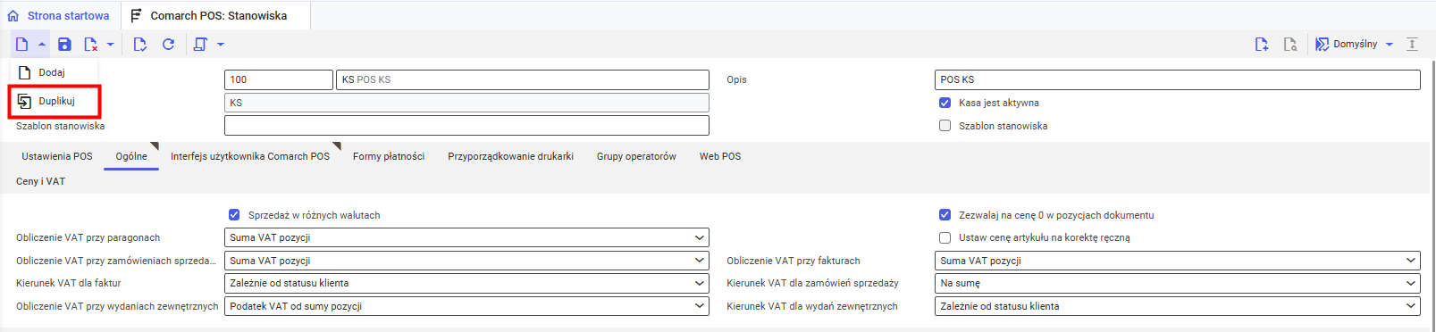Open the Przyporządkowanie drukarki tab
1436x332 pixels.
(x=510, y=156)
